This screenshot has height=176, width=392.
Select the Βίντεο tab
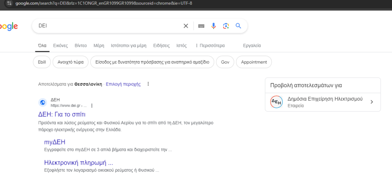point(81,45)
